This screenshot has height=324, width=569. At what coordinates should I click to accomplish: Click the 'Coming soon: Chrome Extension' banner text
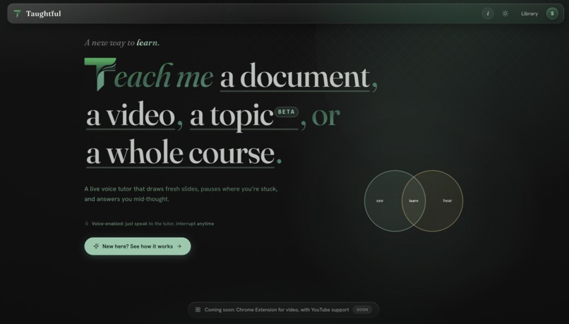[277, 310]
